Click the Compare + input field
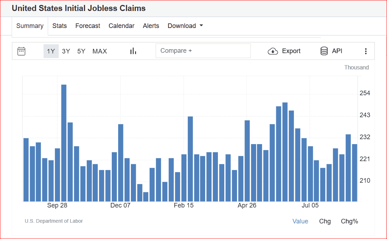The width and height of the screenshot is (387, 239). click(203, 51)
